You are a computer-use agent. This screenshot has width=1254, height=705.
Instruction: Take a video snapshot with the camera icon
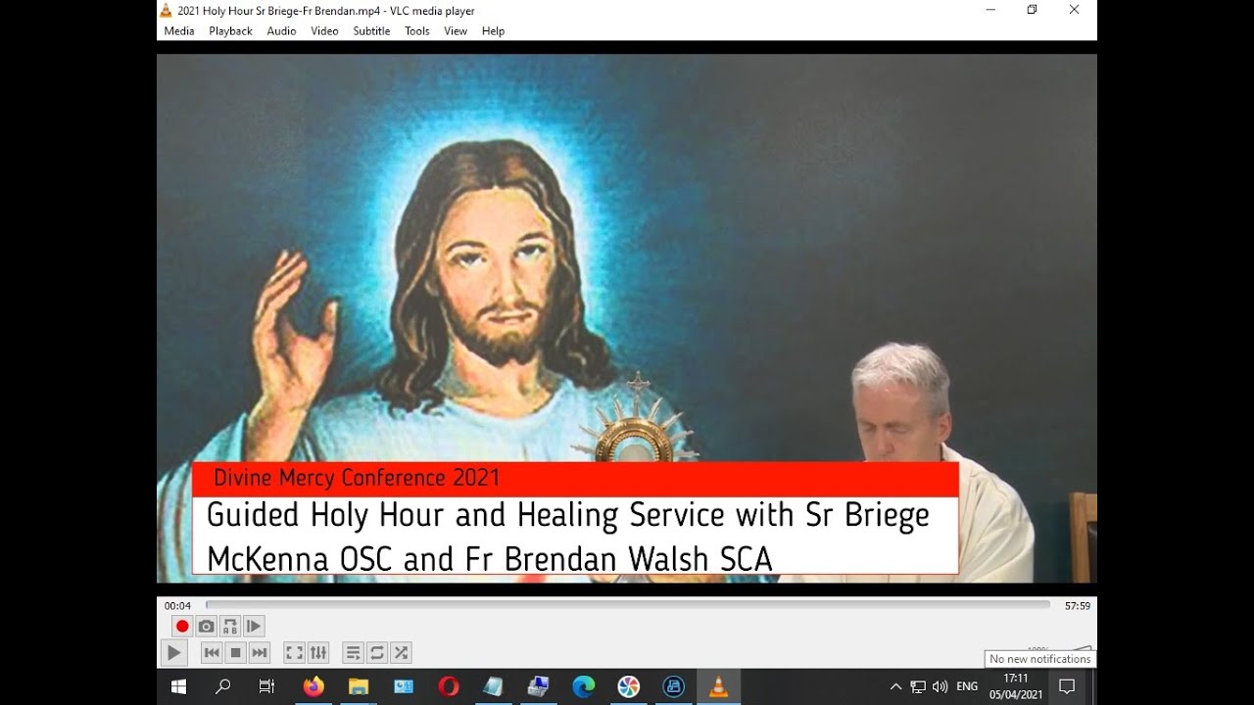tap(206, 627)
